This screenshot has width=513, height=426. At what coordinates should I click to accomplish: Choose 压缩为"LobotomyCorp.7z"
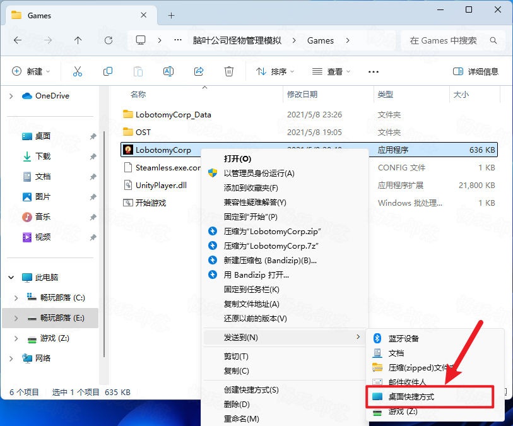click(285, 246)
